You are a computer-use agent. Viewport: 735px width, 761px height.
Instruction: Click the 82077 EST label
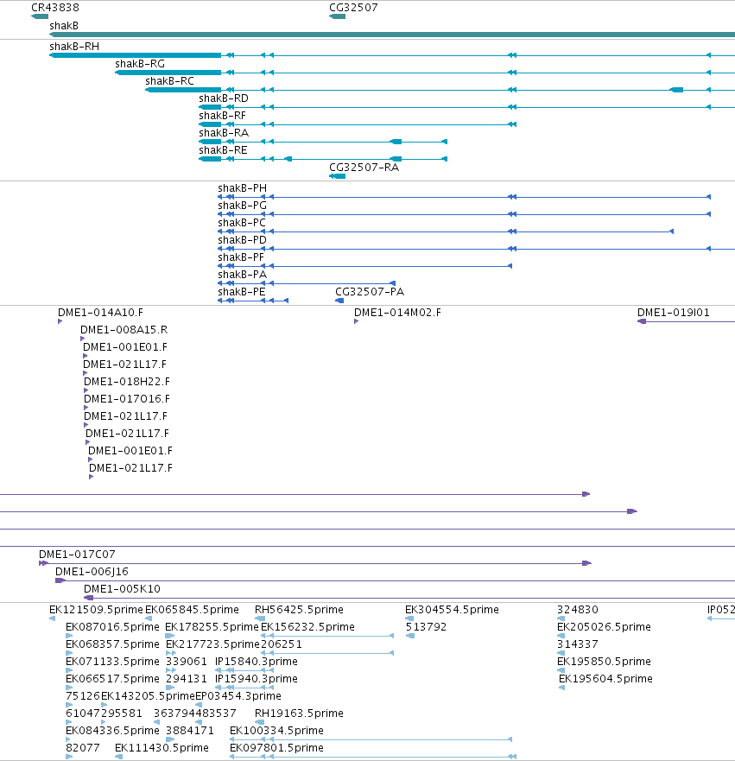[82, 748]
